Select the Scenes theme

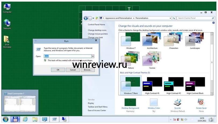pos(152,60)
